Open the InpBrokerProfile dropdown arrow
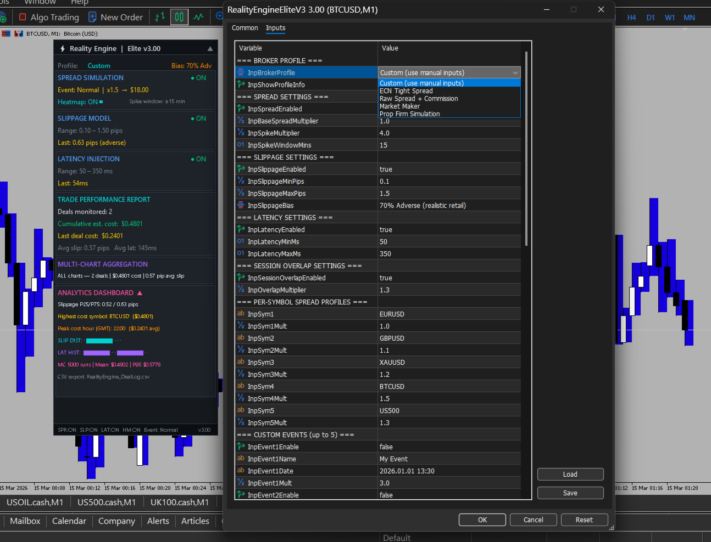 click(x=515, y=73)
